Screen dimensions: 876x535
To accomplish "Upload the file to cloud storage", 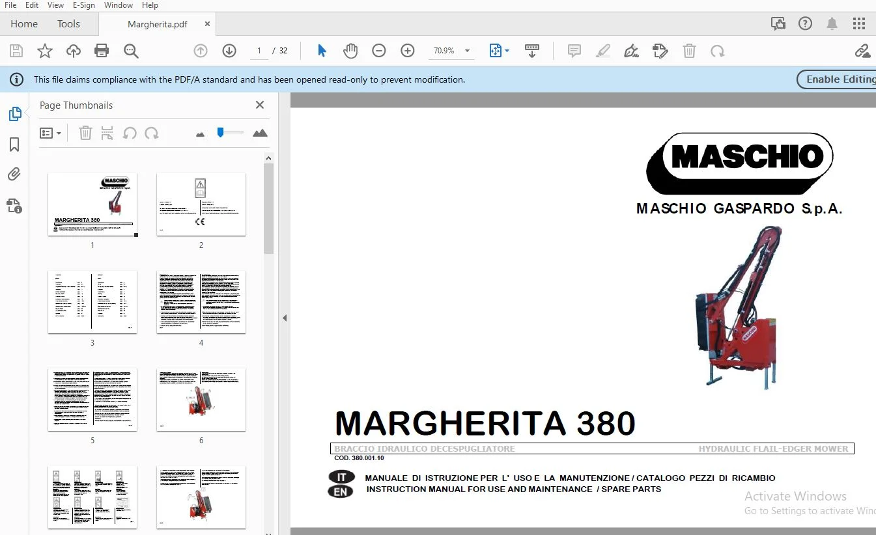I will [x=74, y=51].
